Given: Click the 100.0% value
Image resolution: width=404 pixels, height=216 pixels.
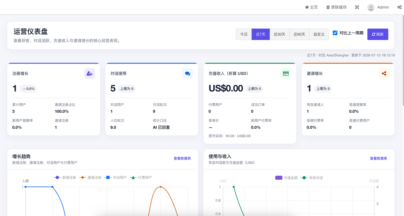Looking at the screenshot, I should click(x=62, y=111).
